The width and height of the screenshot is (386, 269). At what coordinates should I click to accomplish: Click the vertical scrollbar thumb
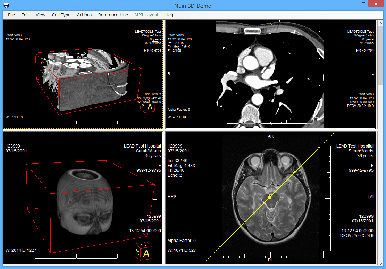coord(381,56)
